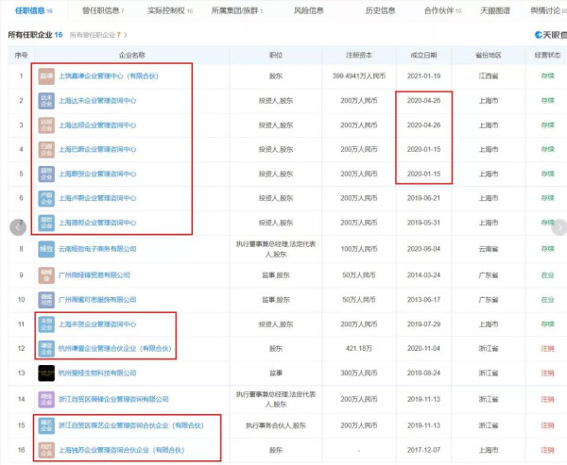The width and height of the screenshot is (567, 465).
Task: Open the 历史信息 tab
Action: point(380,10)
